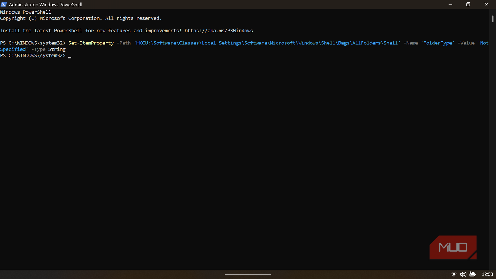496x279 pixels.
Task: Open the window menu from the title bar icon
Action: 4,4
